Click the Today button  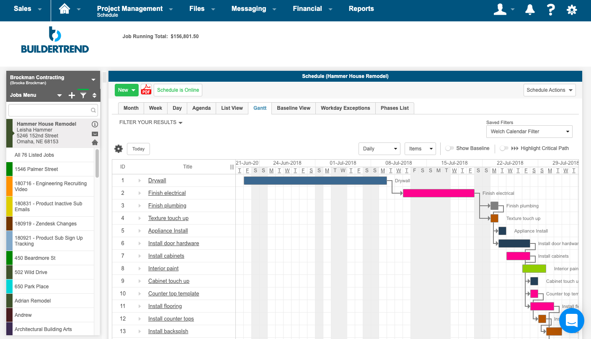point(138,149)
